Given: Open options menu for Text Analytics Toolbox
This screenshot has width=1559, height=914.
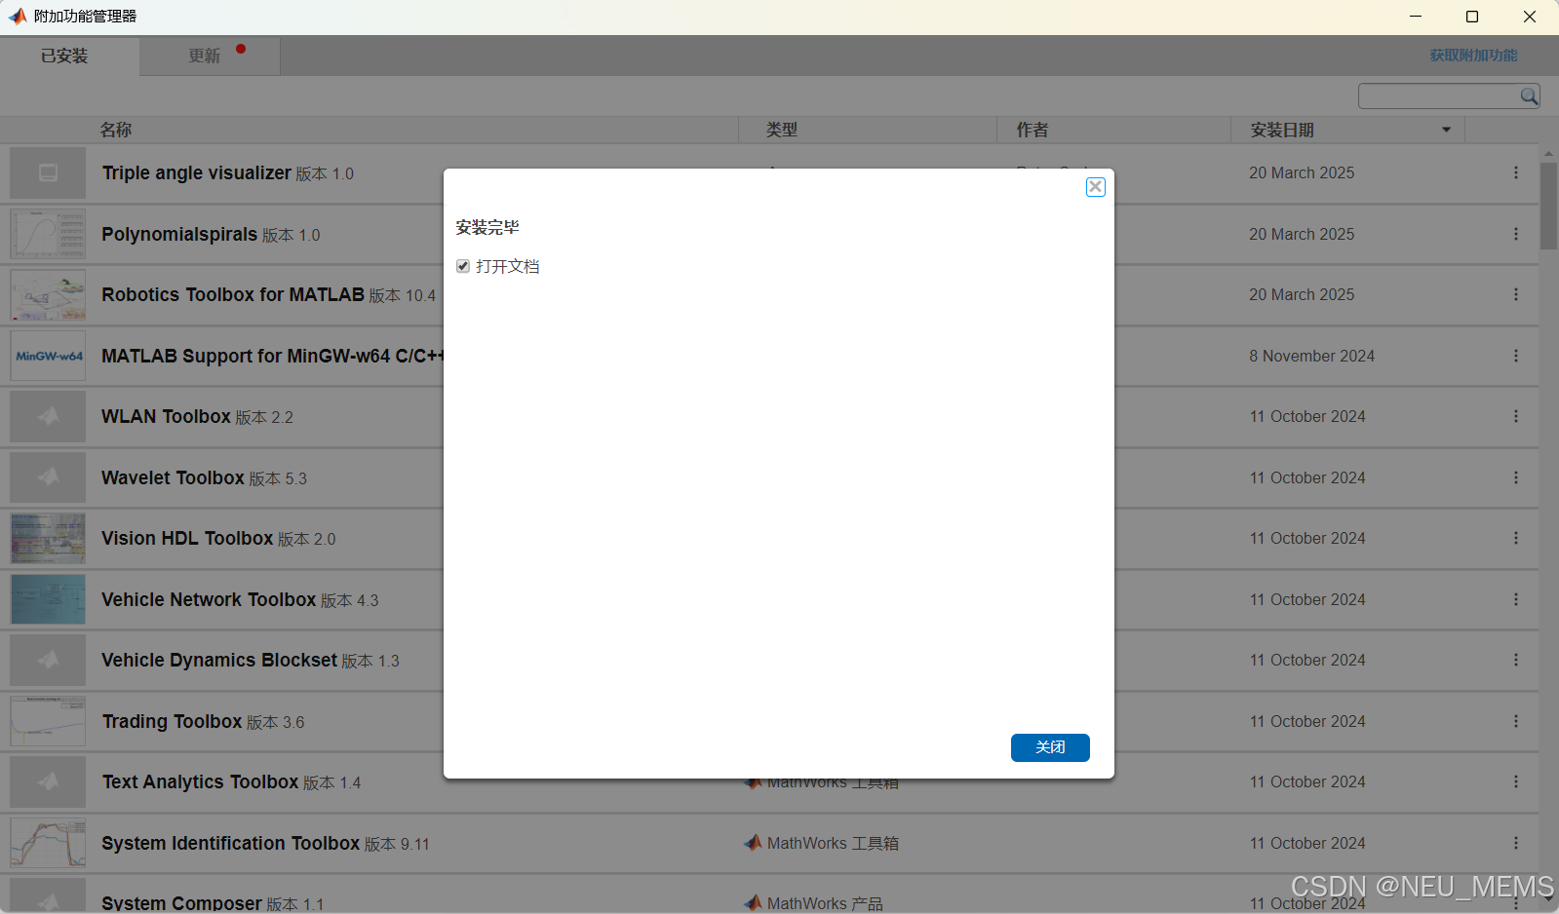Looking at the screenshot, I should pyautogui.click(x=1515, y=781).
